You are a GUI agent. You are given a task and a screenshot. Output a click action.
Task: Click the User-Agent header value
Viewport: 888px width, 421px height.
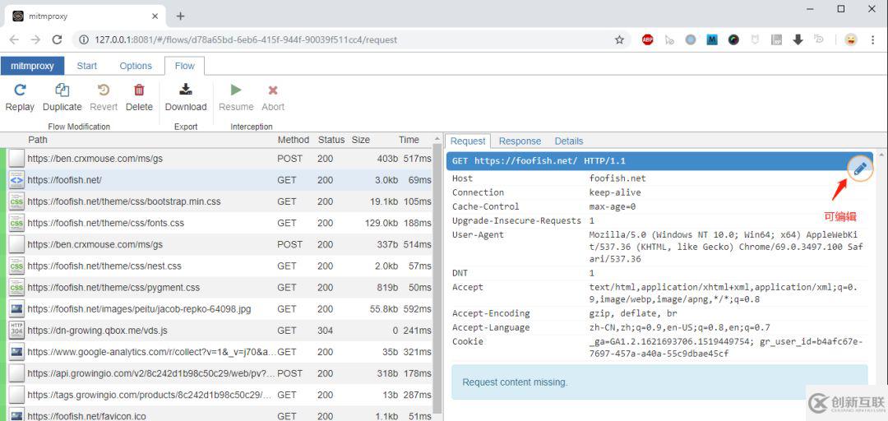pos(726,247)
